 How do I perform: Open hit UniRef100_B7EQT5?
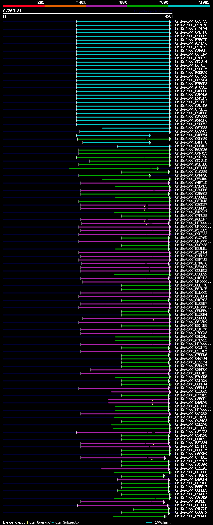coord(191,40)
